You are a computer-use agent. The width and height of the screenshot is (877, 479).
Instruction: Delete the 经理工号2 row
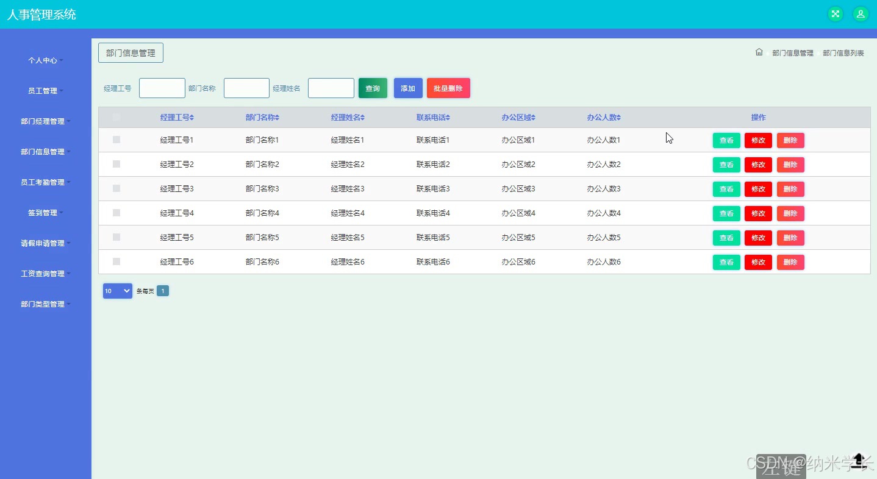790,165
